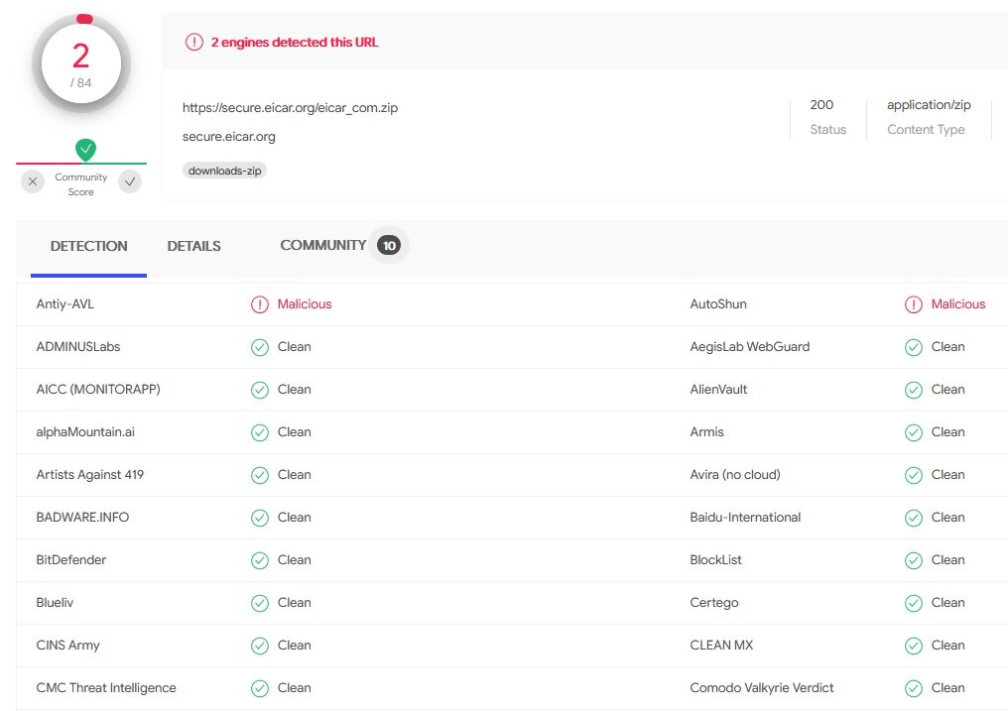Switch to the DETECTION tab

tap(88, 246)
